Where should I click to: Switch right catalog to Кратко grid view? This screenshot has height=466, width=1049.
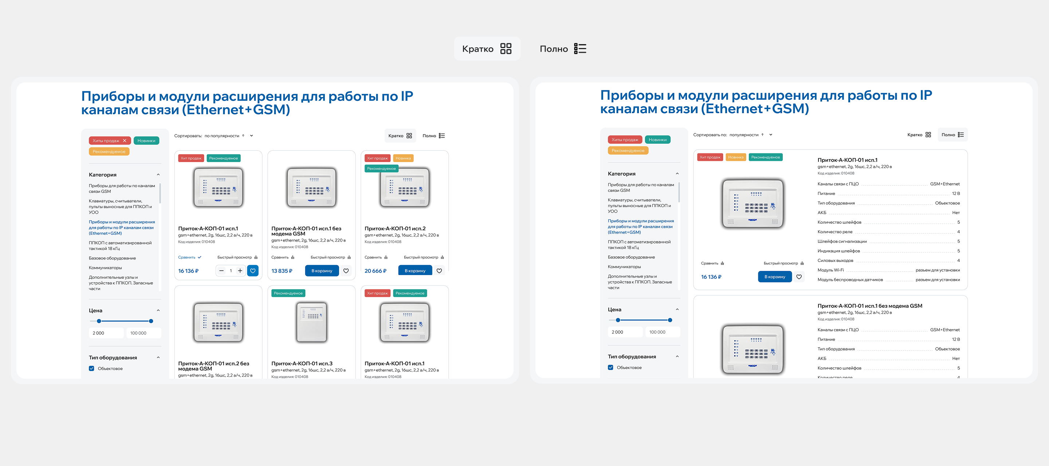[x=919, y=135]
